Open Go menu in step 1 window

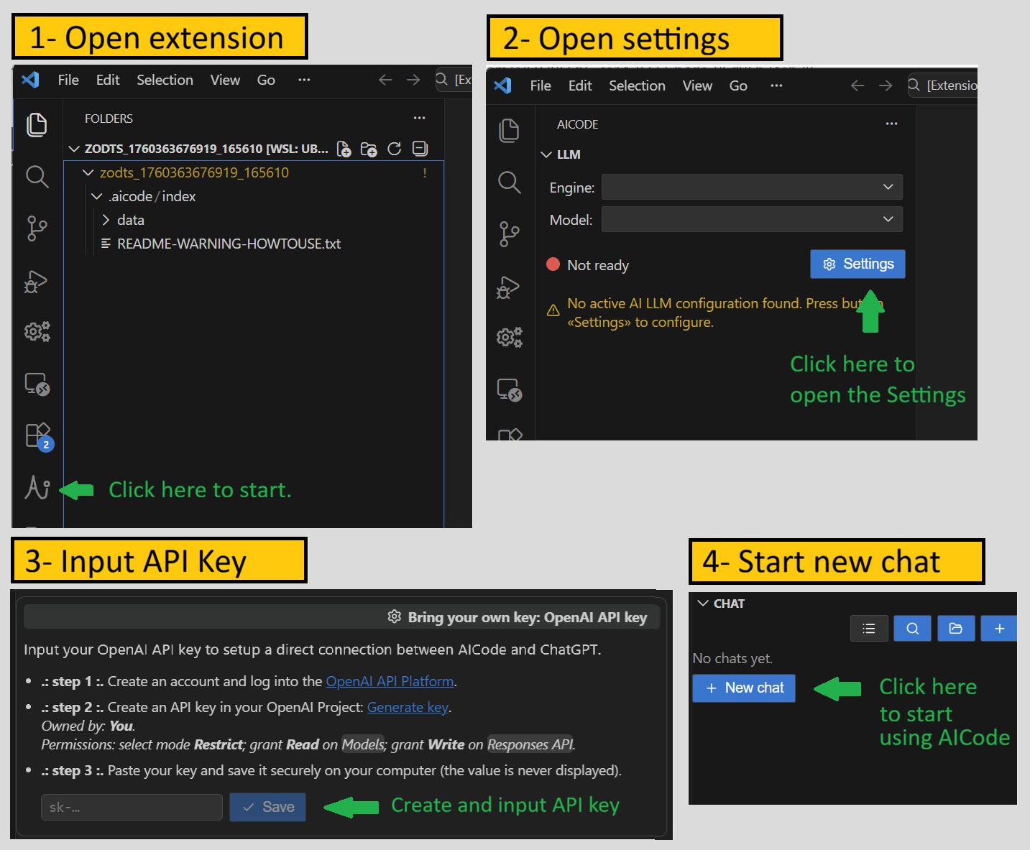[266, 80]
